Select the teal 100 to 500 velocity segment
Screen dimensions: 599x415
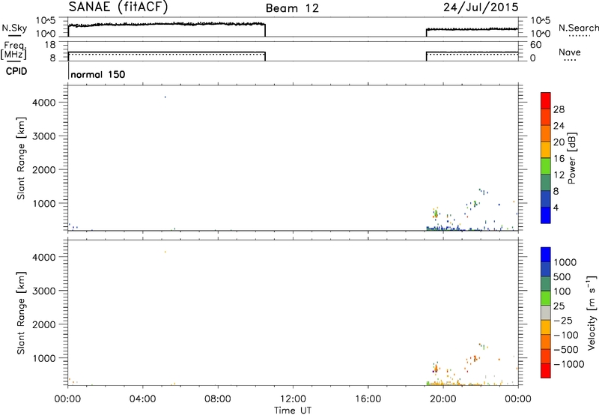point(546,284)
